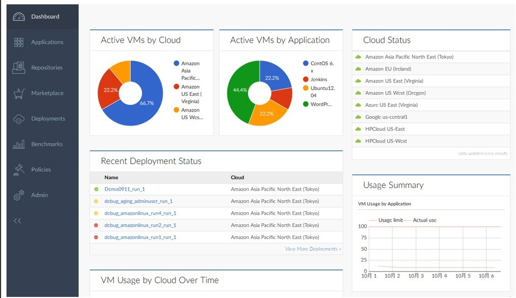Collapse the sidebar with double chevron
This screenshot has height=298, width=516.
click(17, 221)
